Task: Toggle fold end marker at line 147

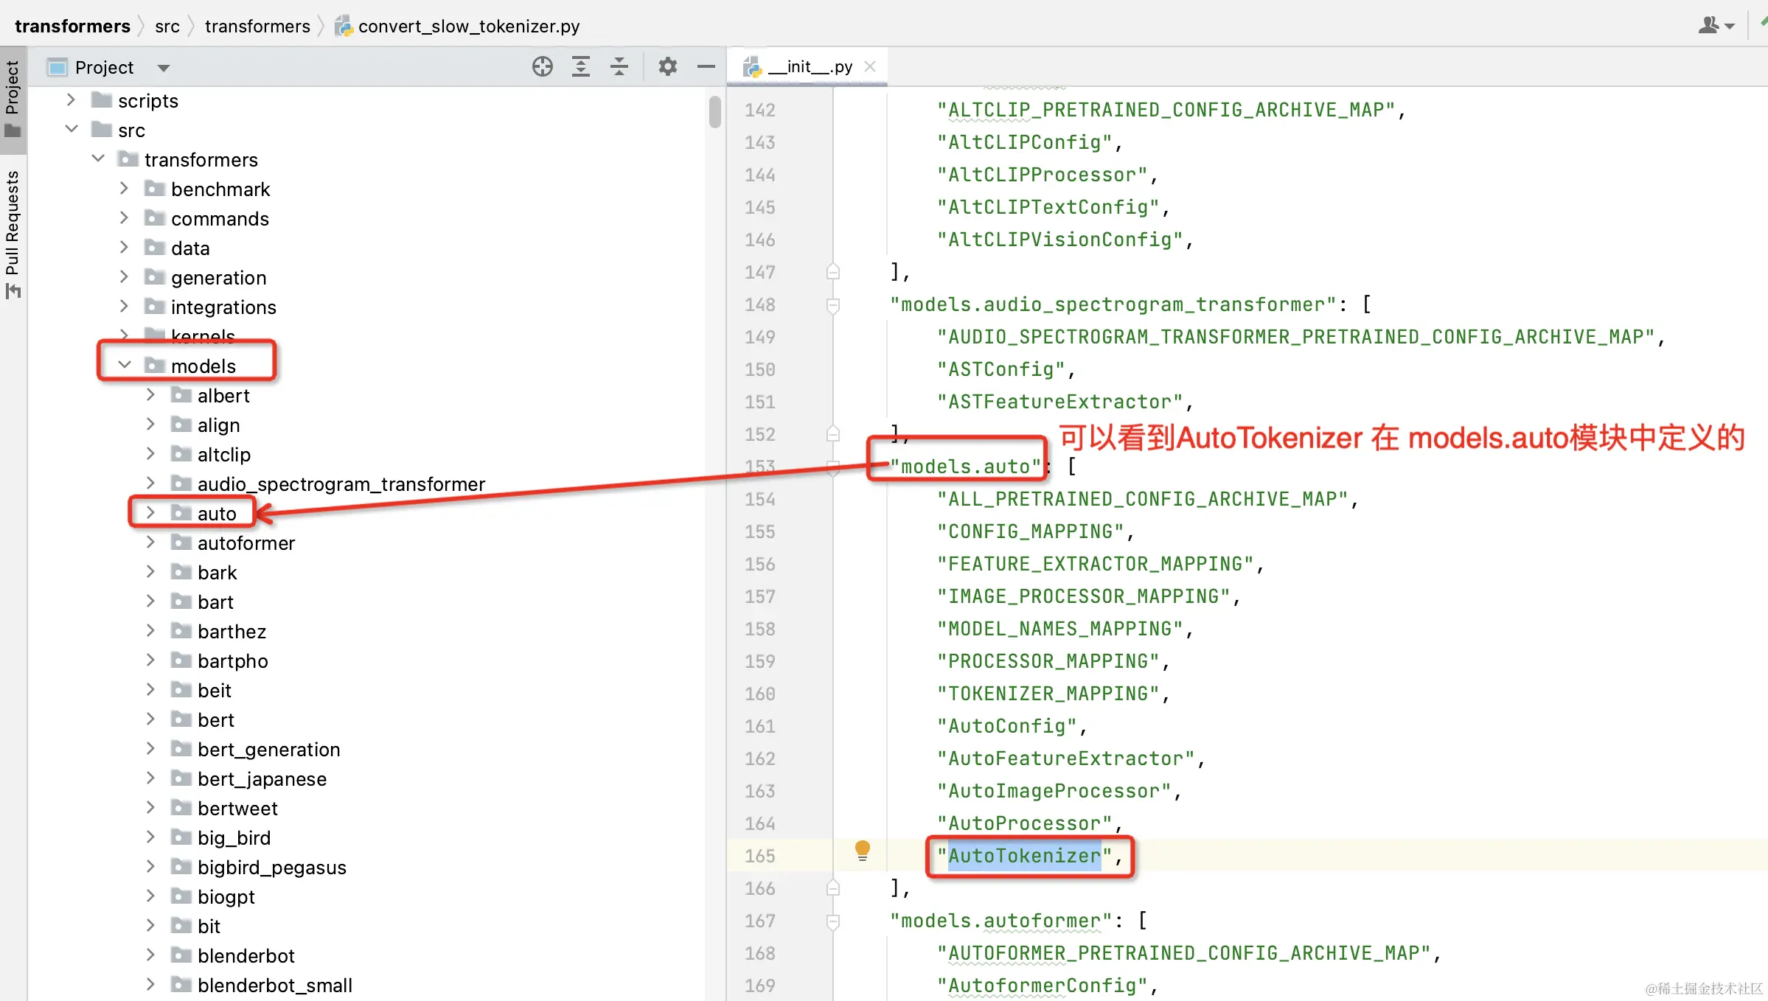Action: point(833,272)
